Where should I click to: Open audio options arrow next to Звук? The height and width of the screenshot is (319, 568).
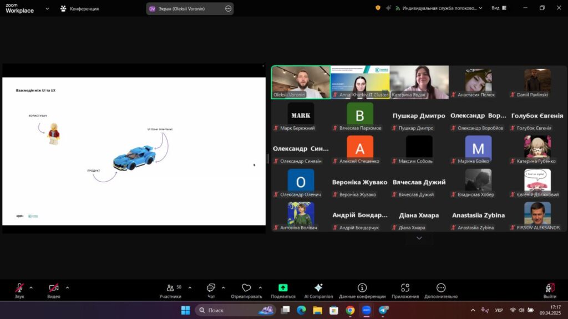[31, 288]
